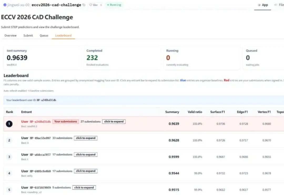
Task: Click the Your leaderboard user ID banner
Action: click(x=144, y=100)
